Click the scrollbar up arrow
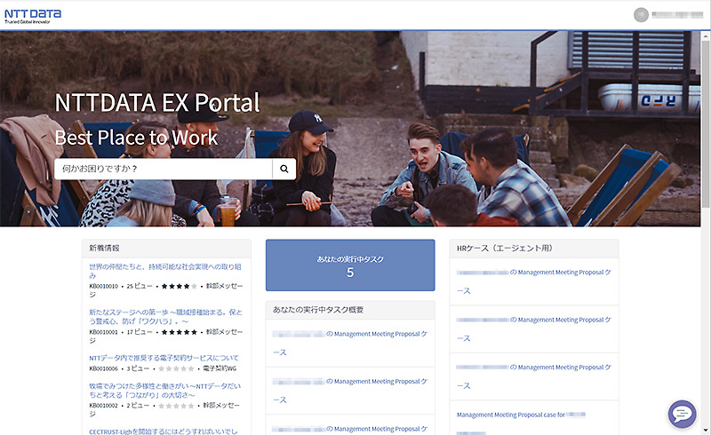The image size is (711, 435). pyautogui.click(x=706, y=36)
